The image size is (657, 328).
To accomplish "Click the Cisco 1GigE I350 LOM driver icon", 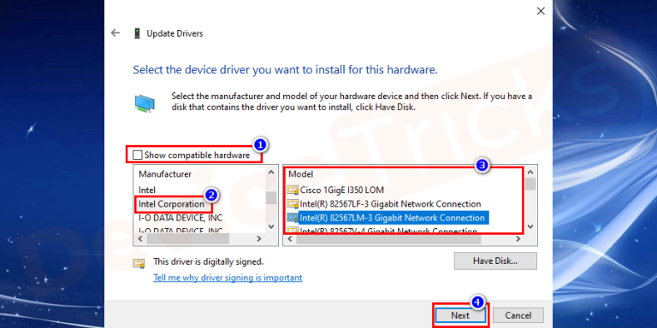I will (x=292, y=190).
